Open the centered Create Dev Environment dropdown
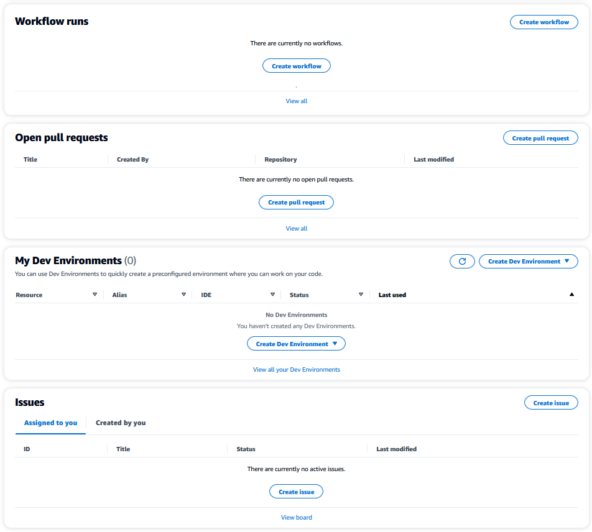This screenshot has width=592, height=532. [x=296, y=343]
